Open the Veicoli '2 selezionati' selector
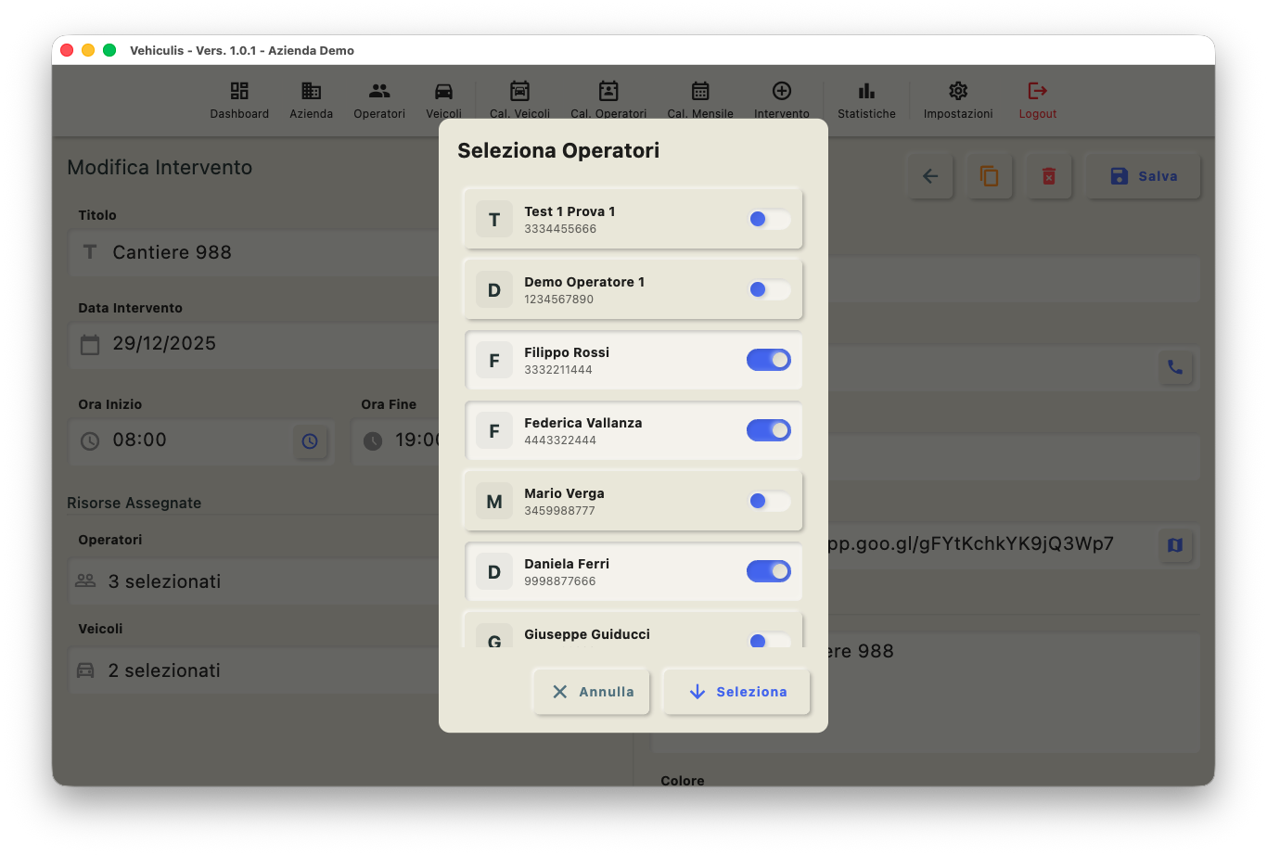 pyautogui.click(x=250, y=670)
